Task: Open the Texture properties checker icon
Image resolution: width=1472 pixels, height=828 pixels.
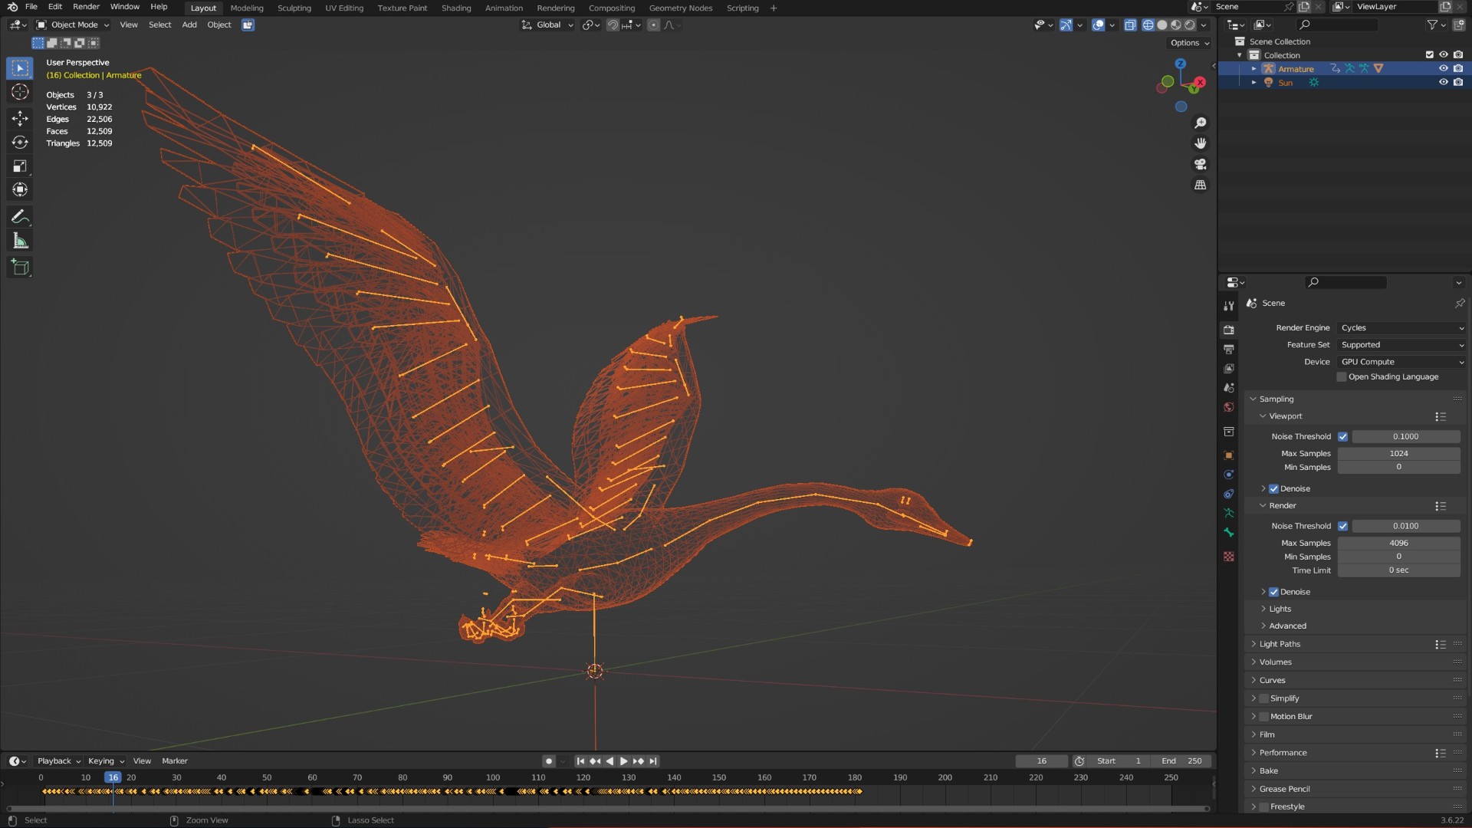Action: point(1229,557)
